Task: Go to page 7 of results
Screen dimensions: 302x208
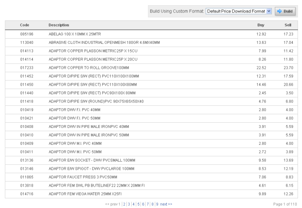Action: coord(148,204)
